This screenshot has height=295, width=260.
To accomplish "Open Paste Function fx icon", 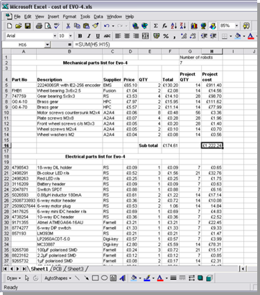I will (164, 26).
